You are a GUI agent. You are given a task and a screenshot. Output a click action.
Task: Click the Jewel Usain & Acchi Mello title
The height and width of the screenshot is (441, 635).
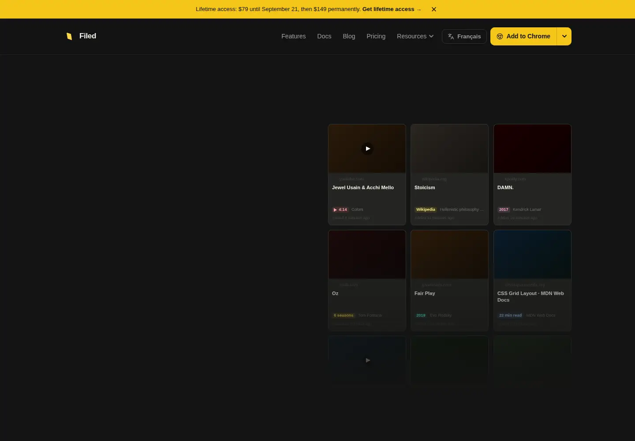(x=363, y=187)
